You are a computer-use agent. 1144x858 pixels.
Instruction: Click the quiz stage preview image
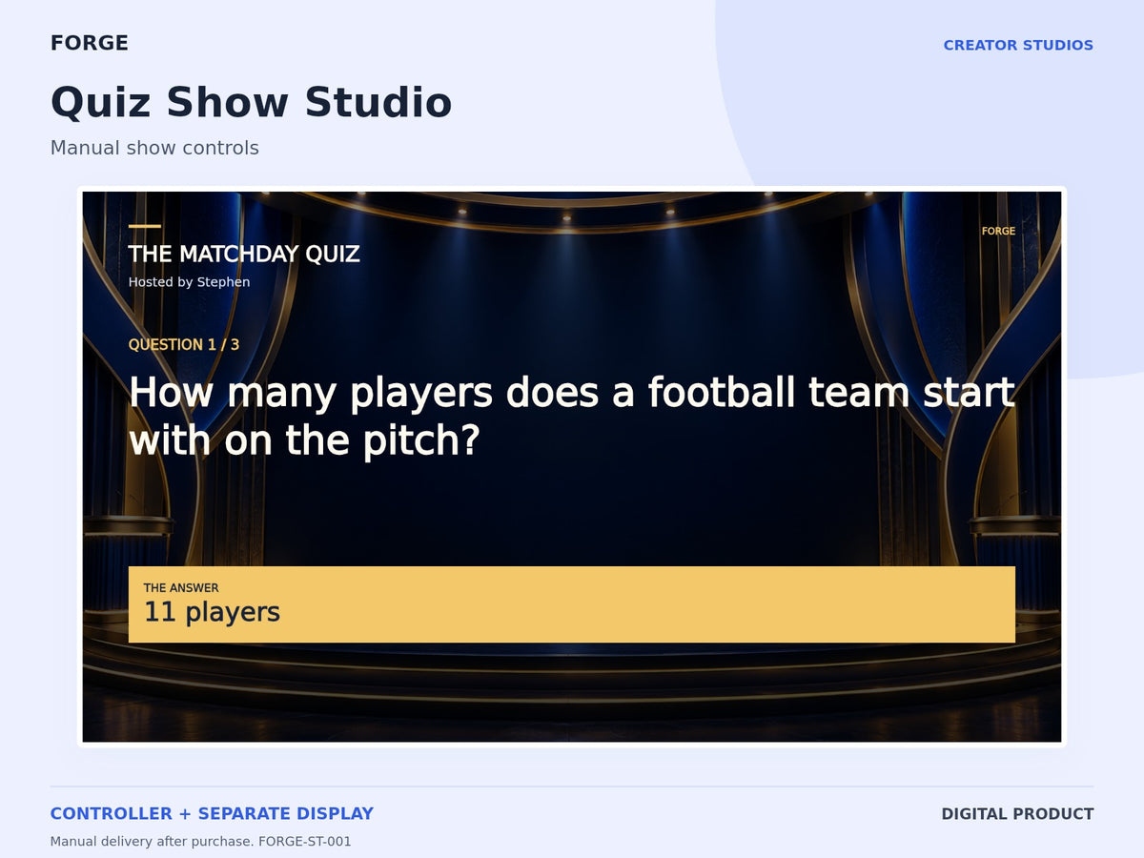[x=572, y=467]
